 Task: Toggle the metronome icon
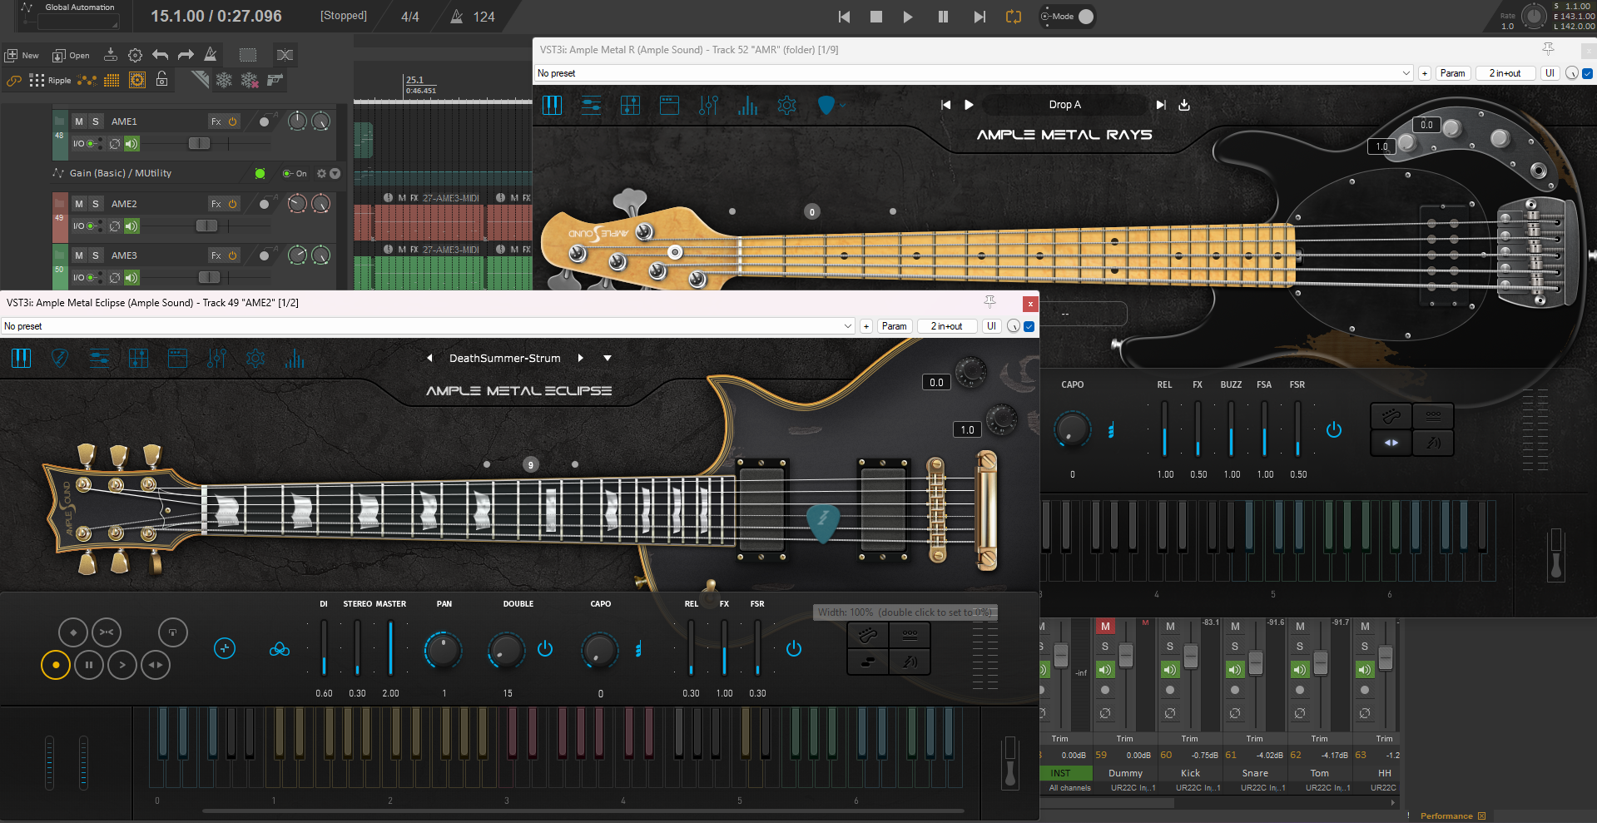pyautogui.click(x=211, y=55)
